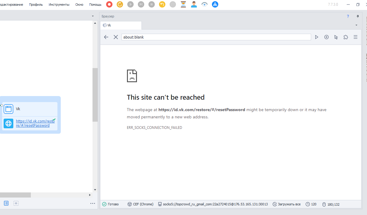Click the orange Undo arrow icon

[162, 4]
